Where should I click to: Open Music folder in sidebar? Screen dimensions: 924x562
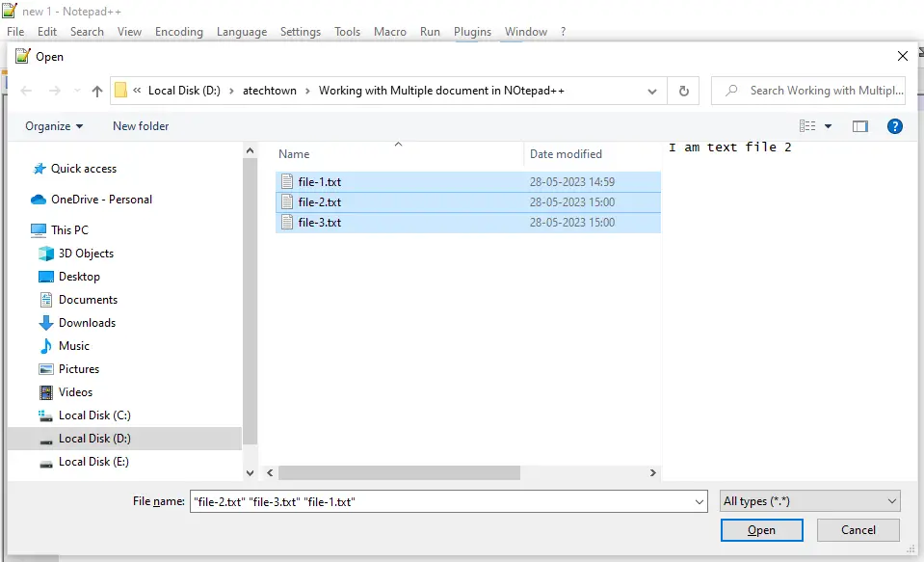pyautogui.click(x=73, y=346)
